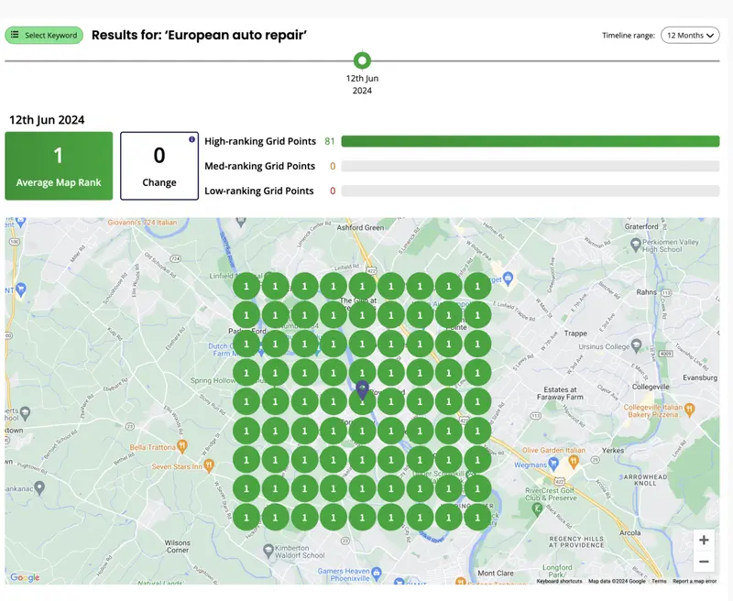Viewport: 733px width, 601px height.
Task: Zoom in on the map
Action: pyautogui.click(x=704, y=541)
